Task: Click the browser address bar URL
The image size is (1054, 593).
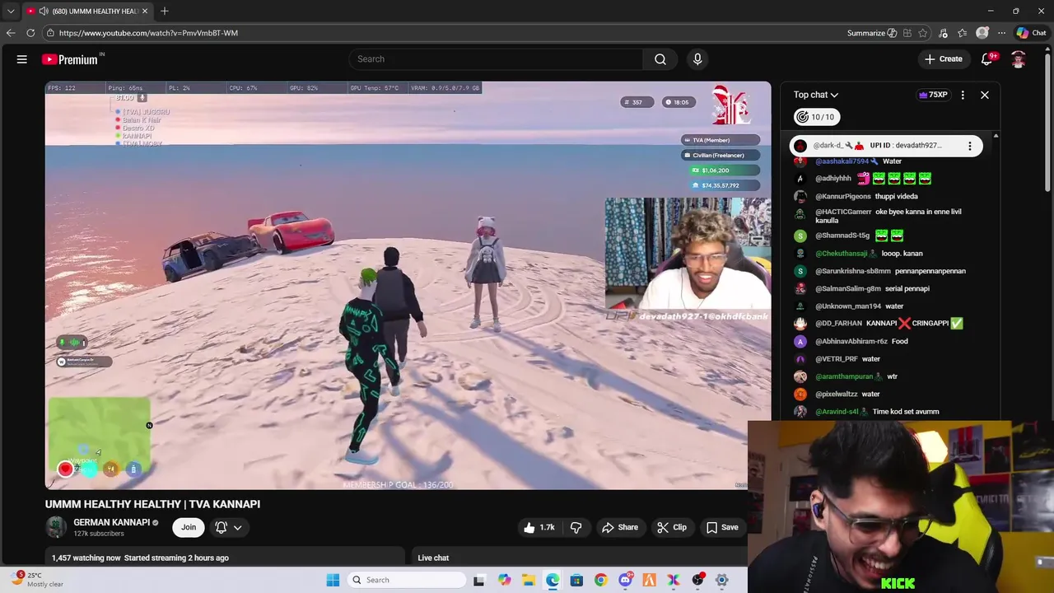Action: tap(148, 33)
